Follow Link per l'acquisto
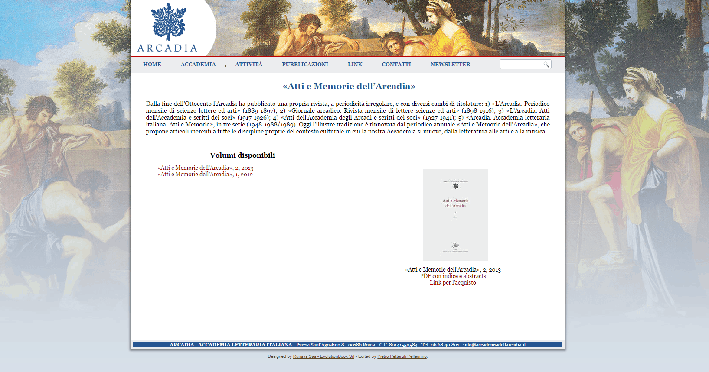The image size is (709, 372). tap(453, 282)
